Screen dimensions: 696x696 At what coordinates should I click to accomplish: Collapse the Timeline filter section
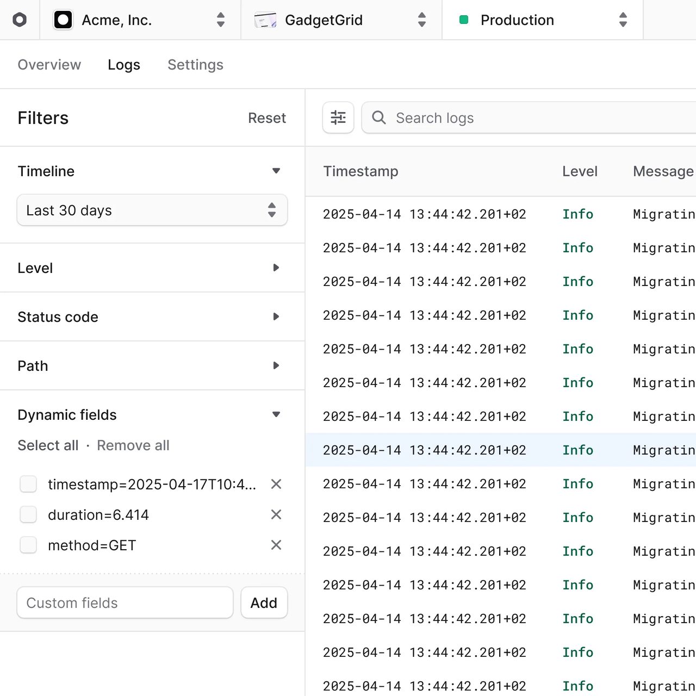276,171
